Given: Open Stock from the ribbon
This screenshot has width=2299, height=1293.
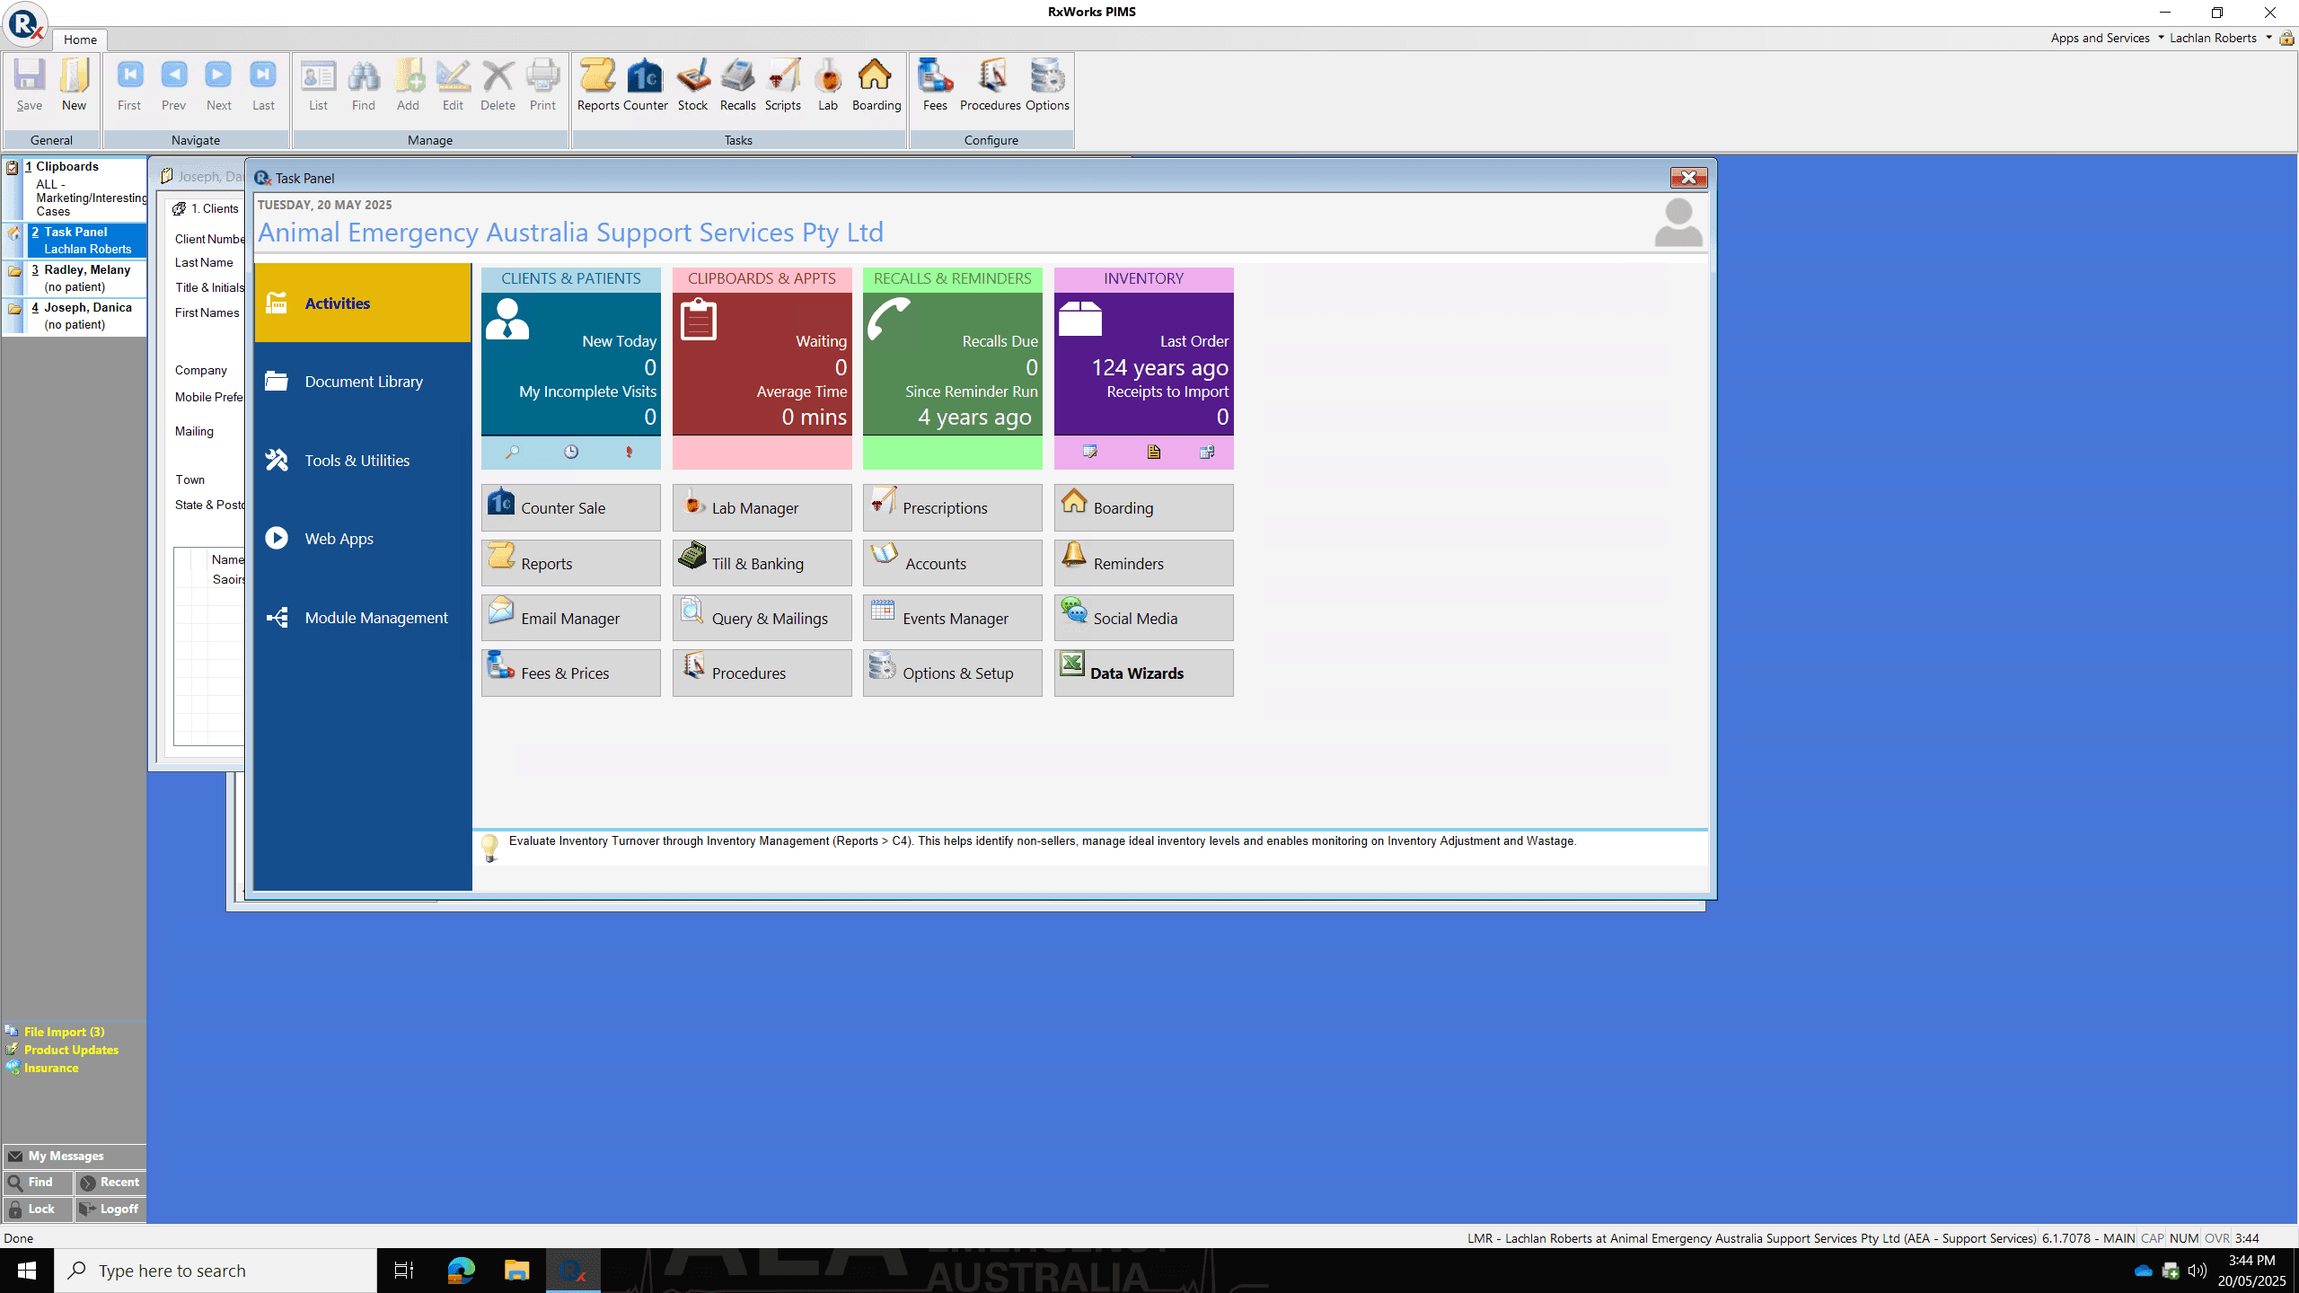Looking at the screenshot, I should 692,85.
